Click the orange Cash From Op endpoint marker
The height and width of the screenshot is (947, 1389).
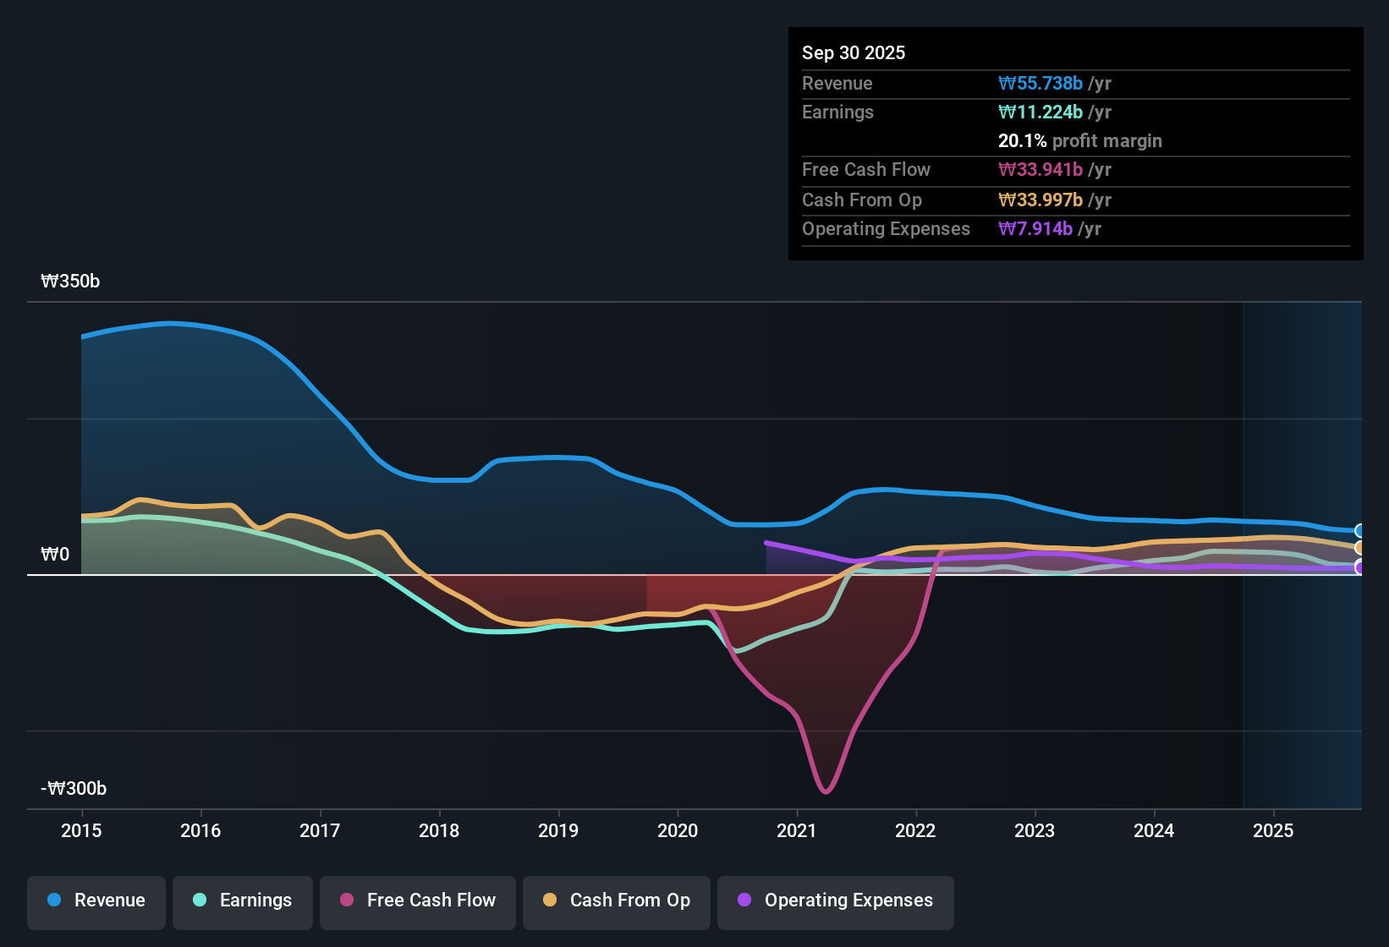point(1360,548)
